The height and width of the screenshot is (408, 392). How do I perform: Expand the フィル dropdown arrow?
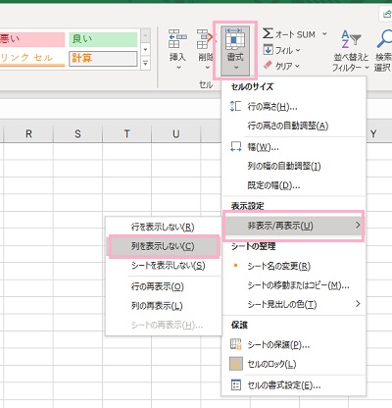[x=298, y=50]
